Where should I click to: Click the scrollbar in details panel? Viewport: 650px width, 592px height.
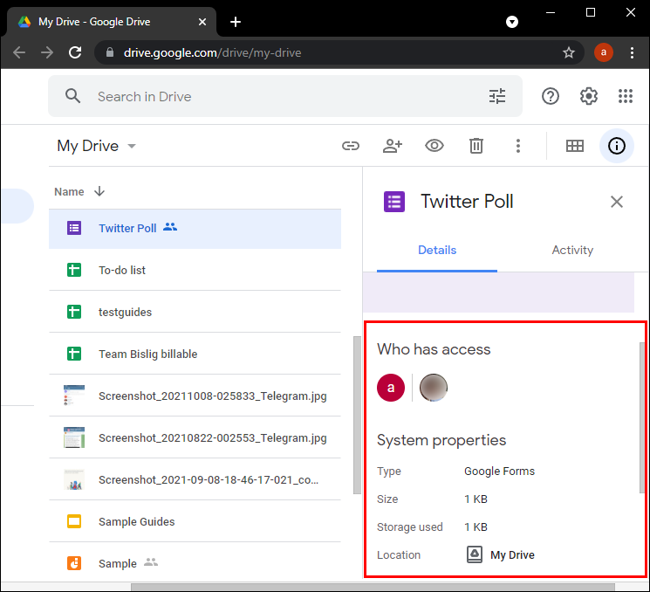click(x=641, y=417)
